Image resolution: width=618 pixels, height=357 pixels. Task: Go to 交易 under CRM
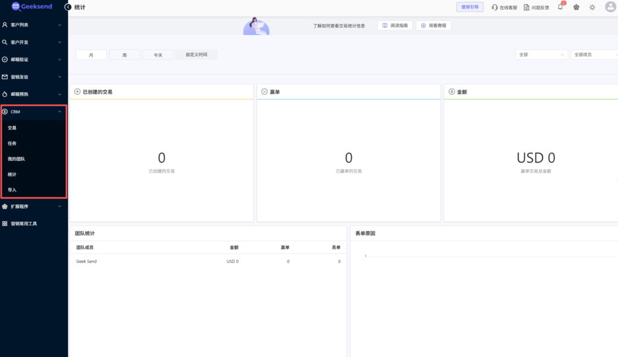[x=12, y=128]
